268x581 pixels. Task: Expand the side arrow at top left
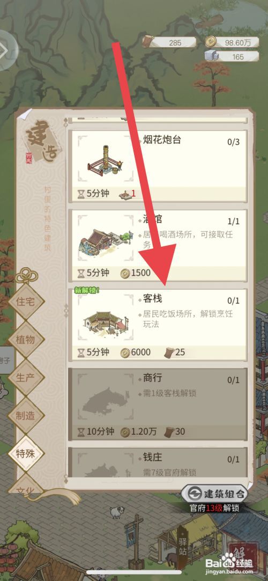pyautogui.click(x=8, y=50)
